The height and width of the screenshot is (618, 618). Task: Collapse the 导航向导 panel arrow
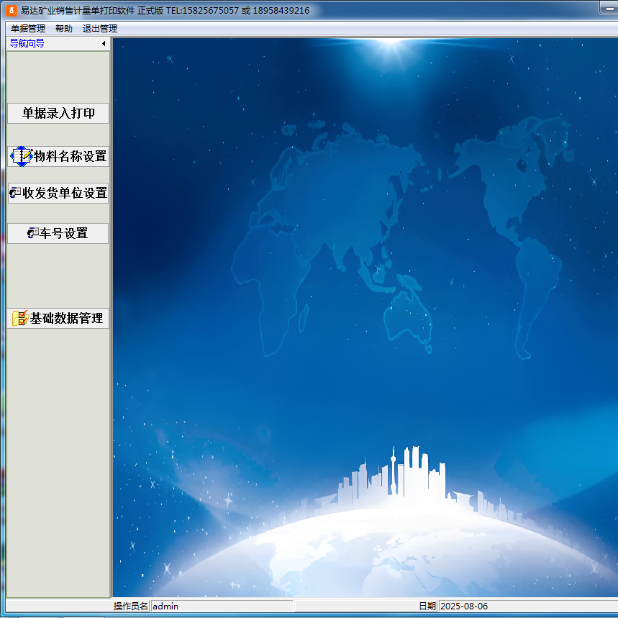(x=104, y=43)
